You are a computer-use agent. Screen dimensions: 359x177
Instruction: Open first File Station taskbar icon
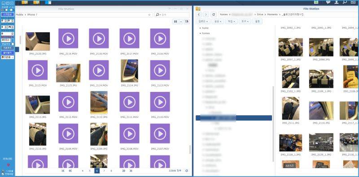25,2
